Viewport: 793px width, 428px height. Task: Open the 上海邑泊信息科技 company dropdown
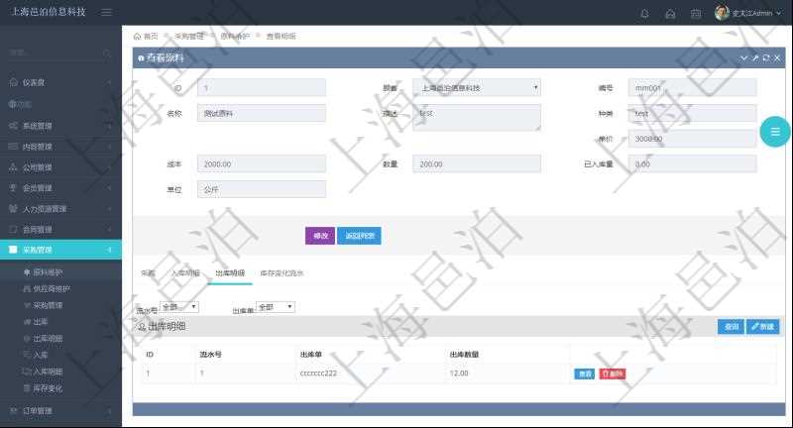pyautogui.click(x=477, y=88)
